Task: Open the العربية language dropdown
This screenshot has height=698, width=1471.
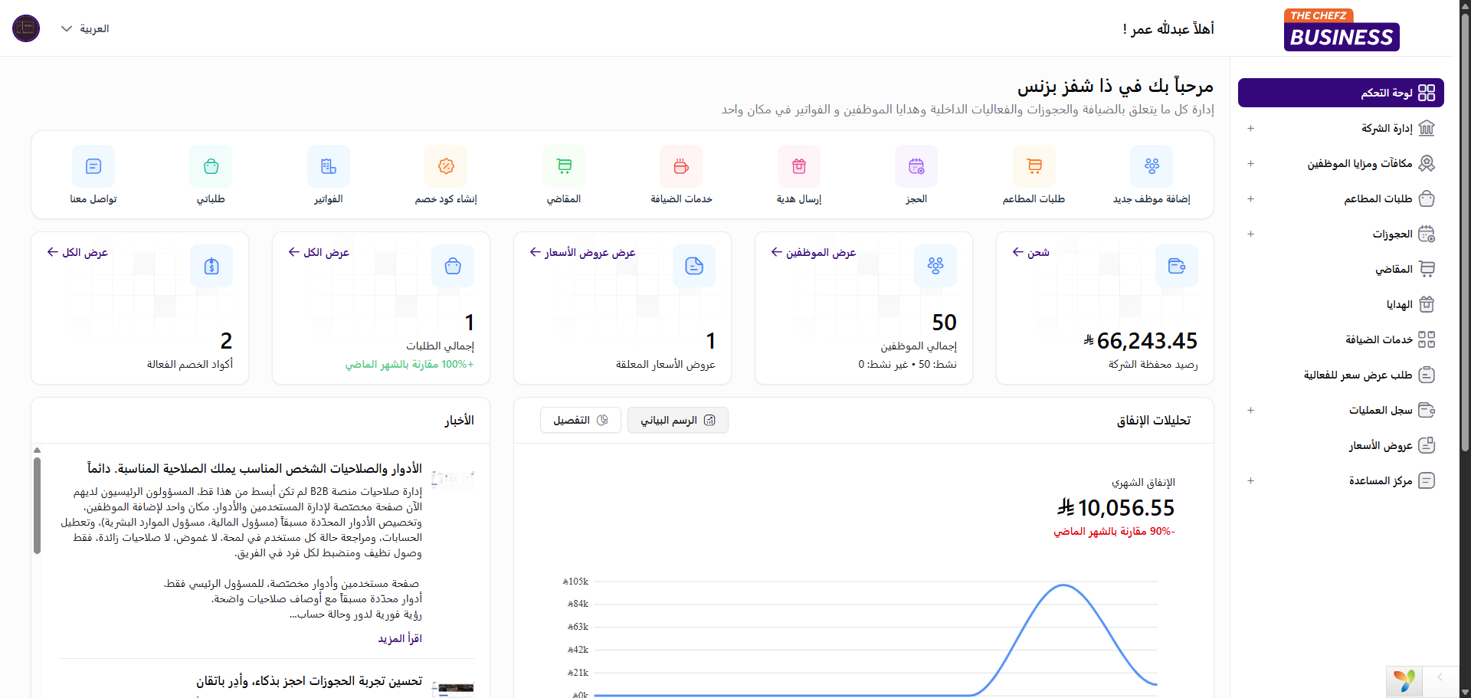Action: coord(85,28)
